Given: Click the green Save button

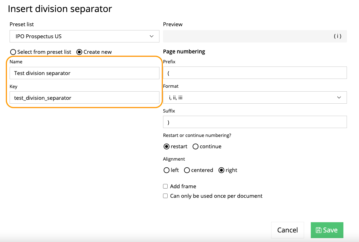Looking at the screenshot, I should (327, 230).
